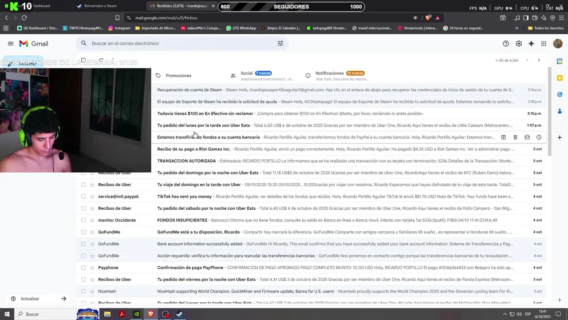
Task: Click the Buscar en el correo field
Action: click(182, 44)
